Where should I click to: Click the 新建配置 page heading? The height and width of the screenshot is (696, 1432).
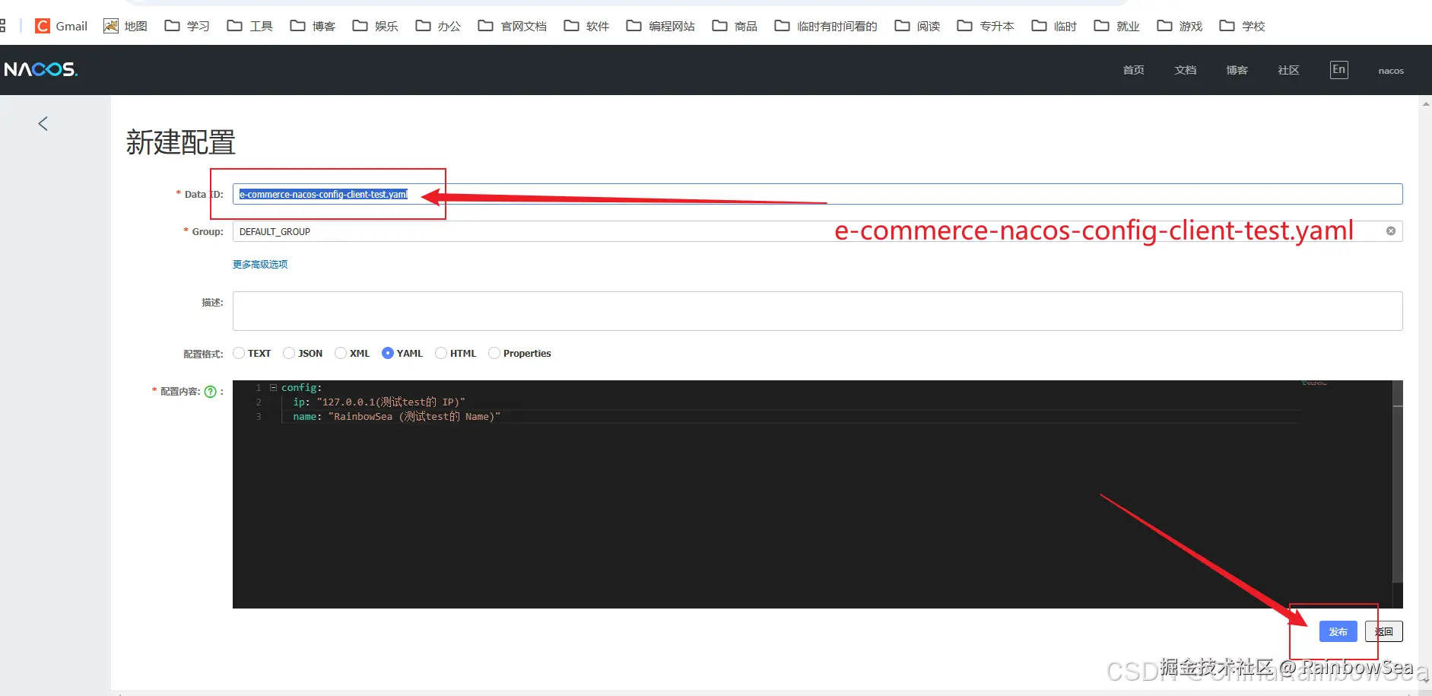point(180,142)
